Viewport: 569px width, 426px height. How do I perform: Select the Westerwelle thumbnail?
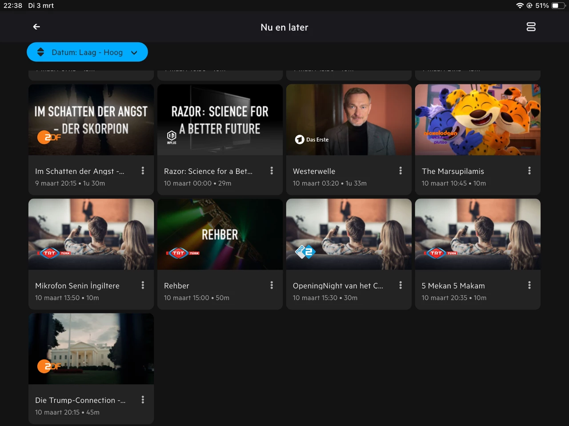pyautogui.click(x=349, y=120)
